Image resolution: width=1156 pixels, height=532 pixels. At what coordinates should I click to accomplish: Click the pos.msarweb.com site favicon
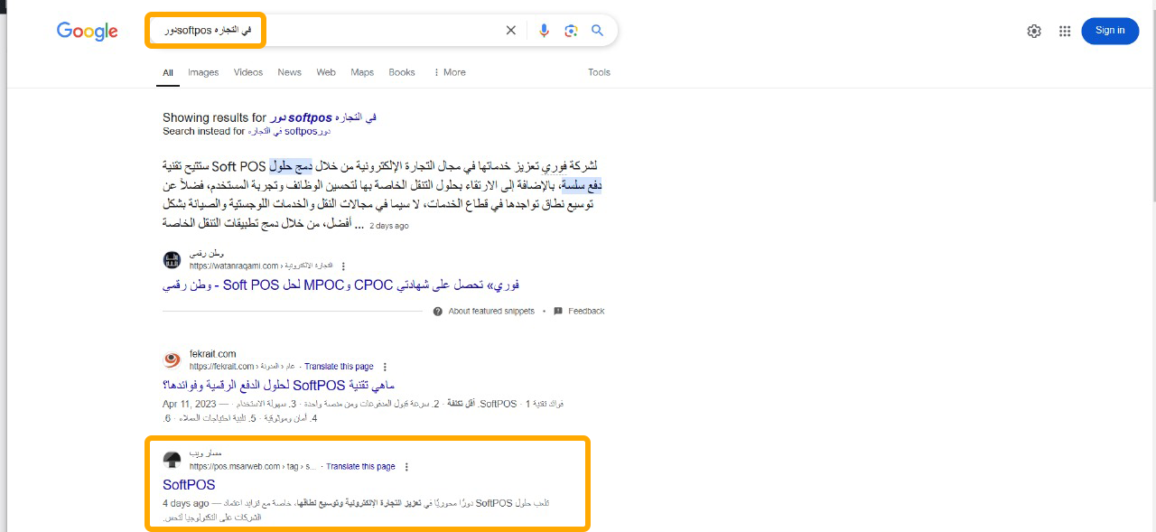pyautogui.click(x=172, y=460)
